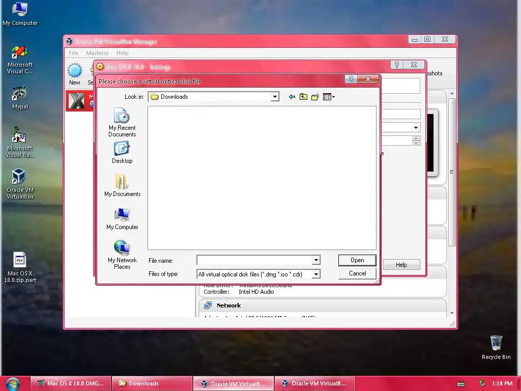This screenshot has width=521, height=391.
Task: Open Microsoft Visual Basic desktop shortcut
Action: 20,142
